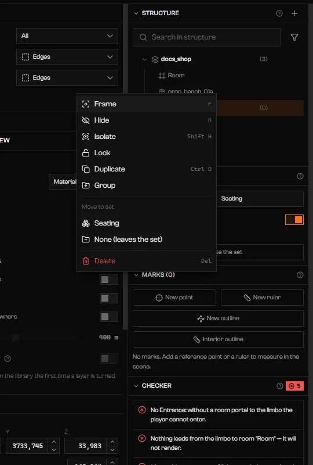Click the error icon beside No Entrance message
The height and width of the screenshot is (465, 313).
point(142,410)
